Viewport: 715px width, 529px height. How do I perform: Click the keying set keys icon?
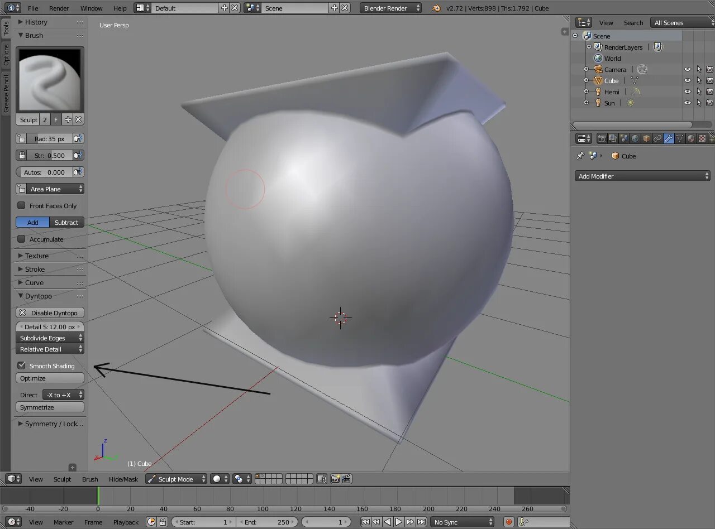(523, 522)
